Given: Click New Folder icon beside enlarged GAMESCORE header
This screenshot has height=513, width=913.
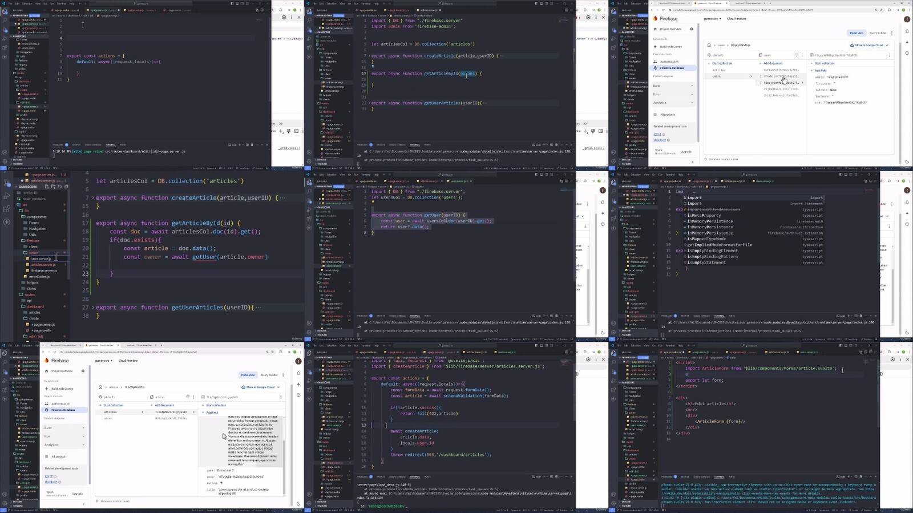Looking at the screenshot, I should (53, 187).
